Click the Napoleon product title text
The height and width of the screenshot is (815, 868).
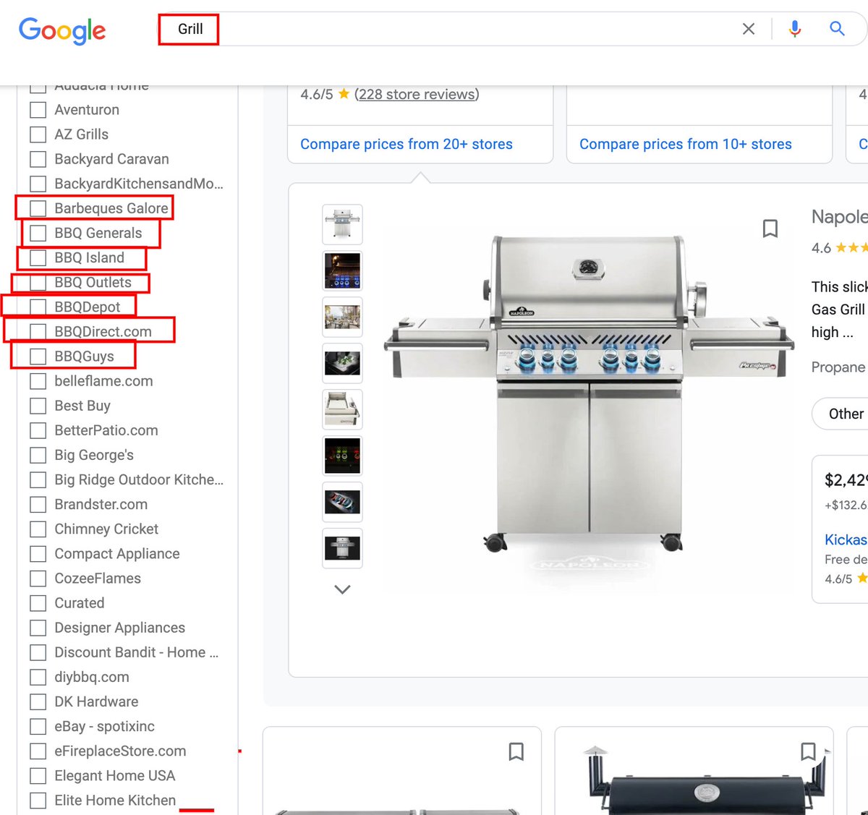(840, 216)
